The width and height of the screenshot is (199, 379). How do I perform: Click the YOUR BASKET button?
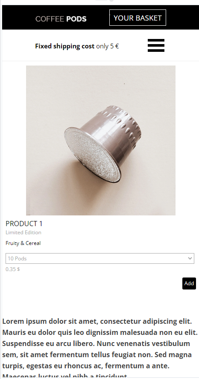(x=138, y=18)
